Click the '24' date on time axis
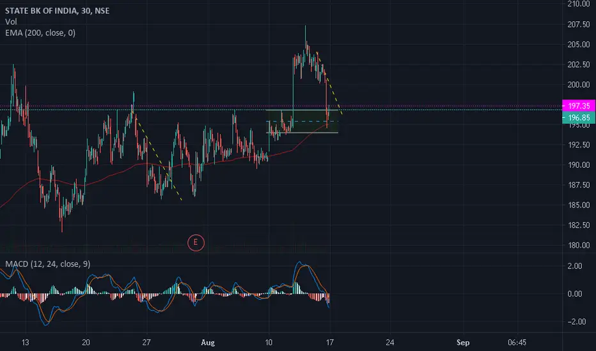Image resolution: width=596 pixels, height=351 pixels. pos(390,343)
